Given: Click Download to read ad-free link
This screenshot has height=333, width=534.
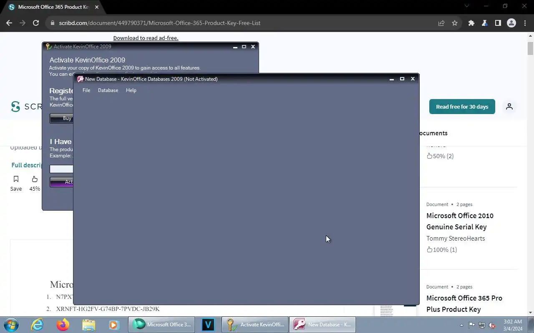Looking at the screenshot, I should [x=146, y=38].
